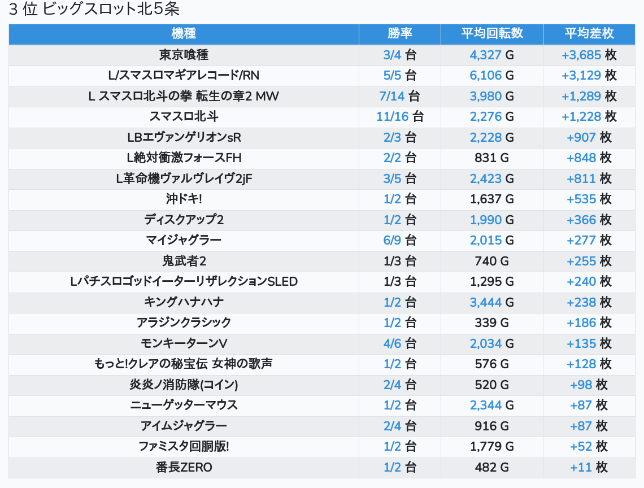
Task: Open the +3,685 average difference link
Action: pyautogui.click(x=581, y=55)
